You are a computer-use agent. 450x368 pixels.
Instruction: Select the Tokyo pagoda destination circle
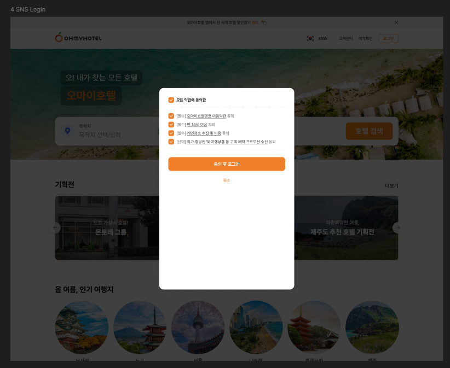140,327
